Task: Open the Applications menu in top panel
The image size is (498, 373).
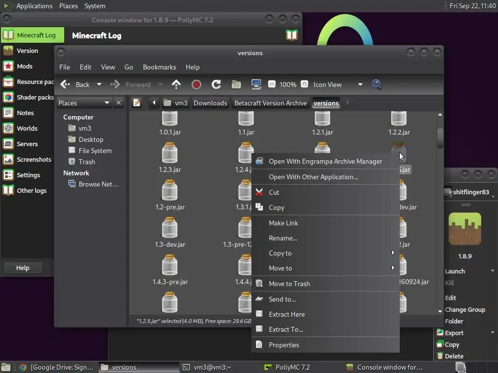Action: [x=35, y=6]
